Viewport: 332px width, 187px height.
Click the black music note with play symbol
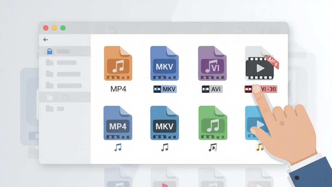[213, 148]
